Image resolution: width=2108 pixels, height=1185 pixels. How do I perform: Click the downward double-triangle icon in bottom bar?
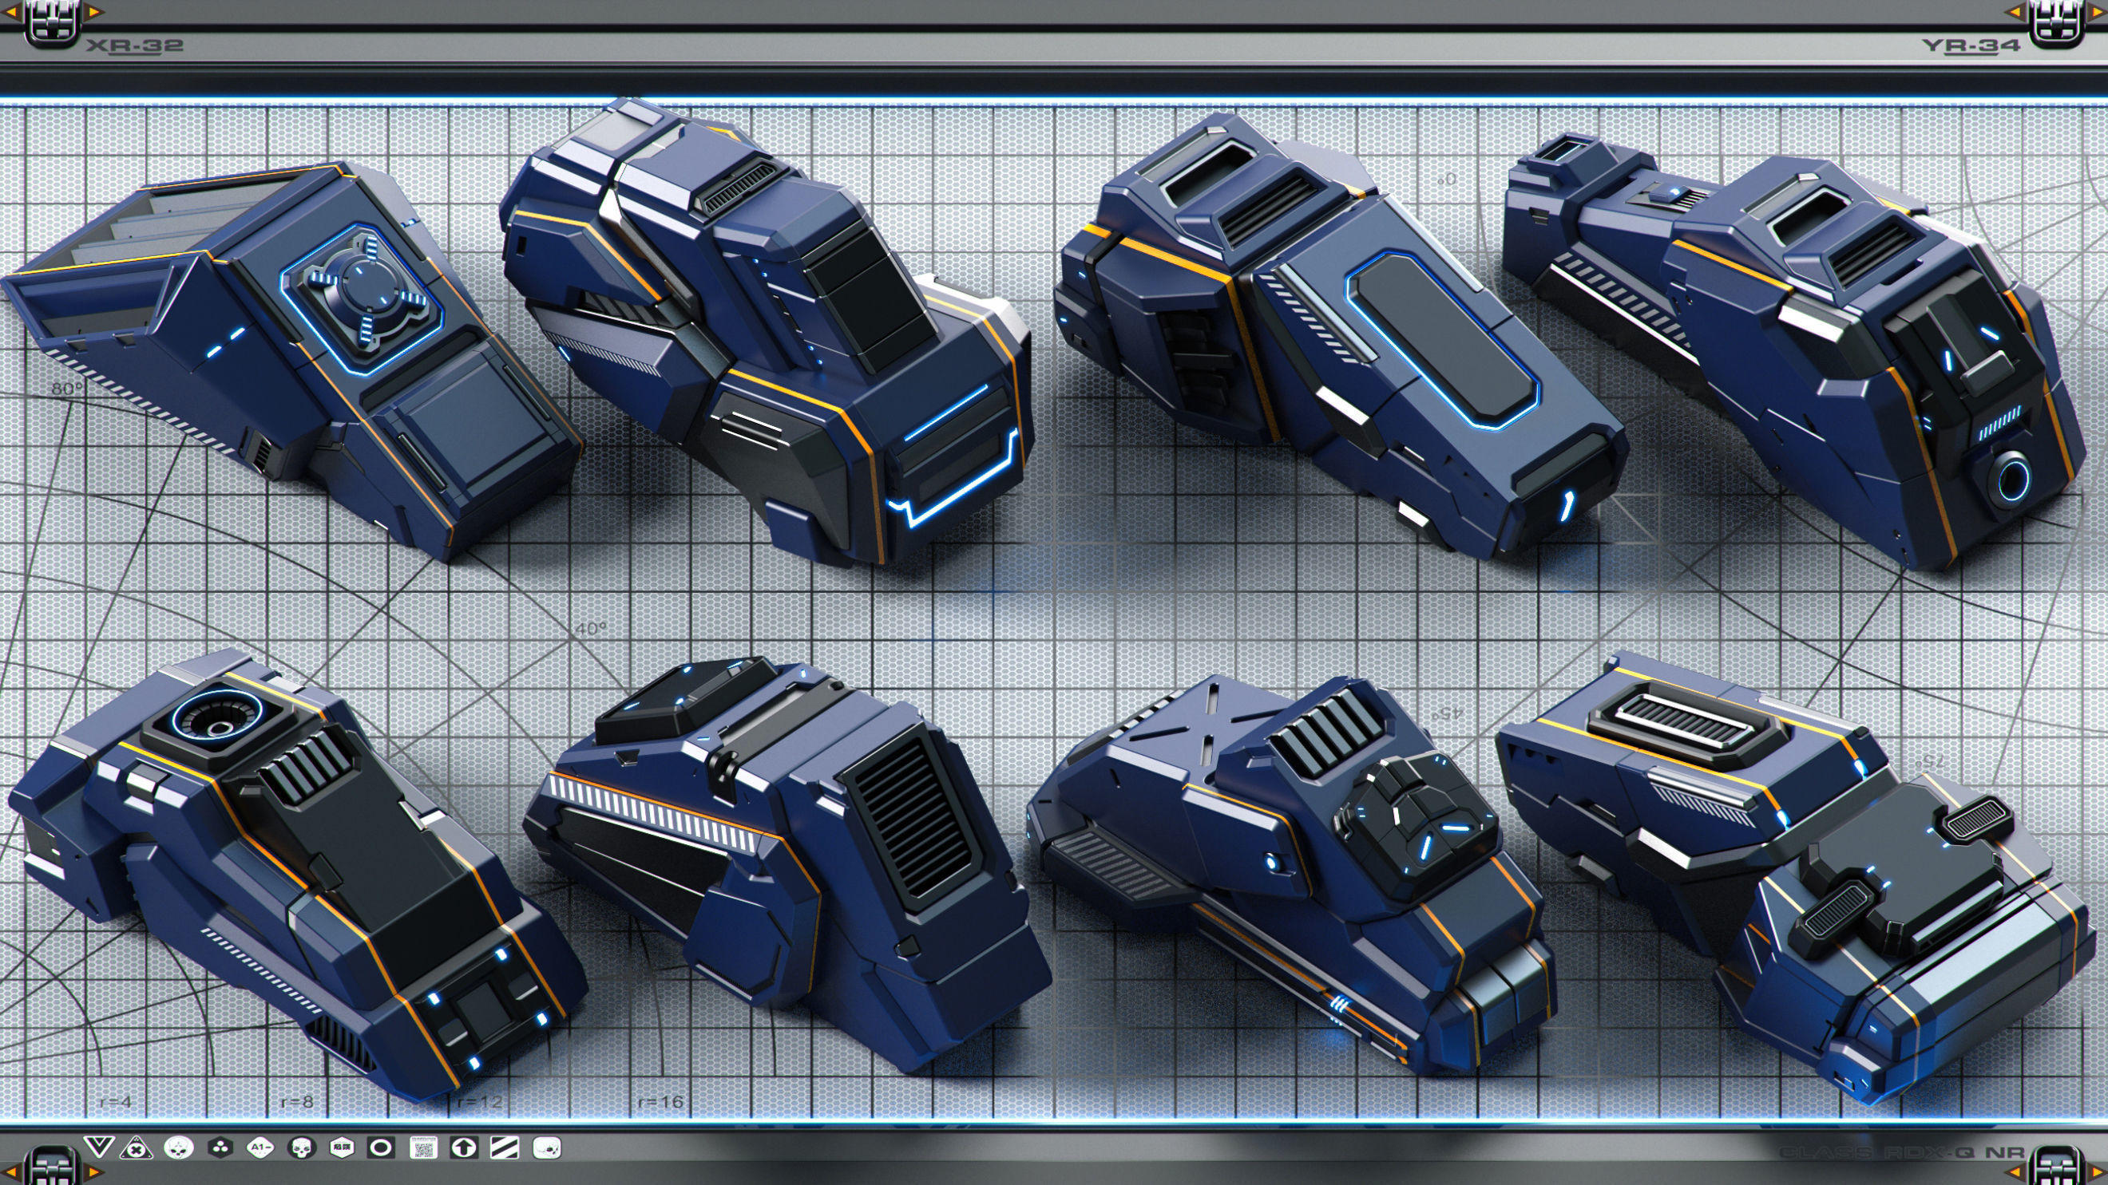(98, 1147)
